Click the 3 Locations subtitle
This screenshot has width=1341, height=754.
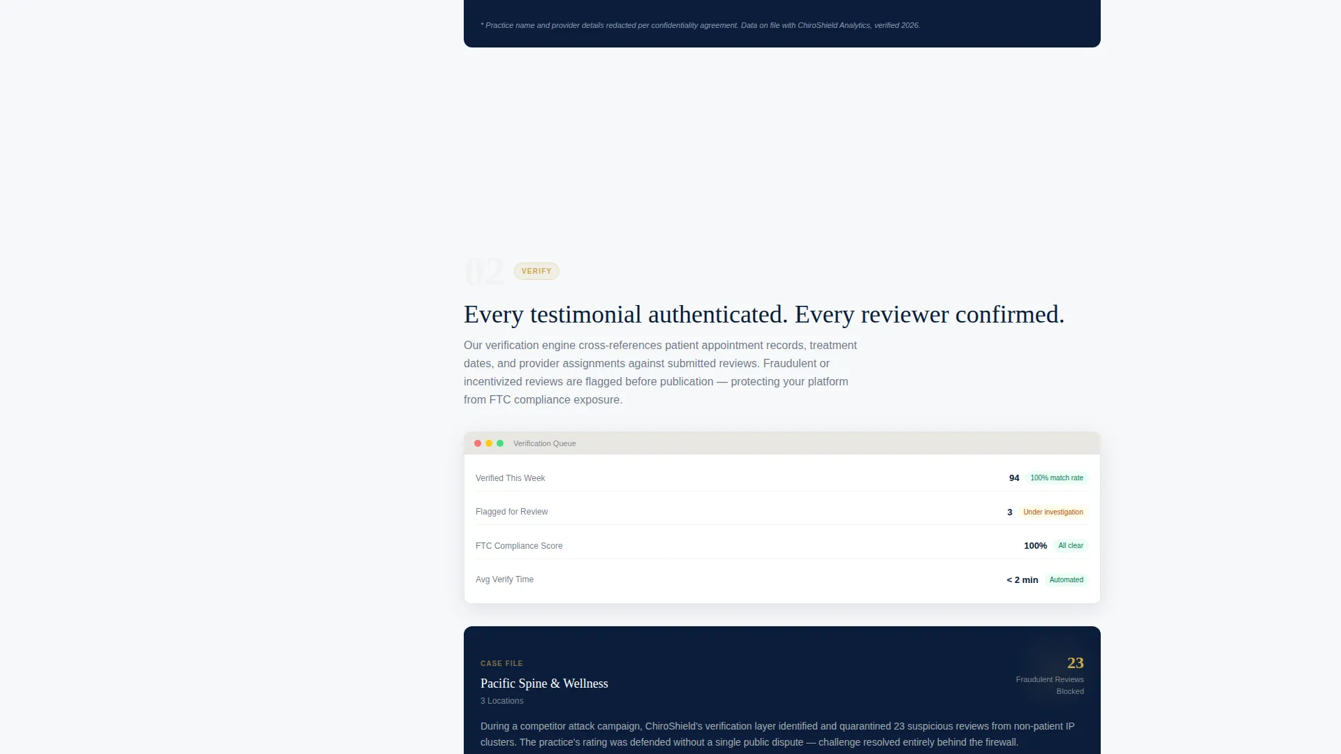501,701
